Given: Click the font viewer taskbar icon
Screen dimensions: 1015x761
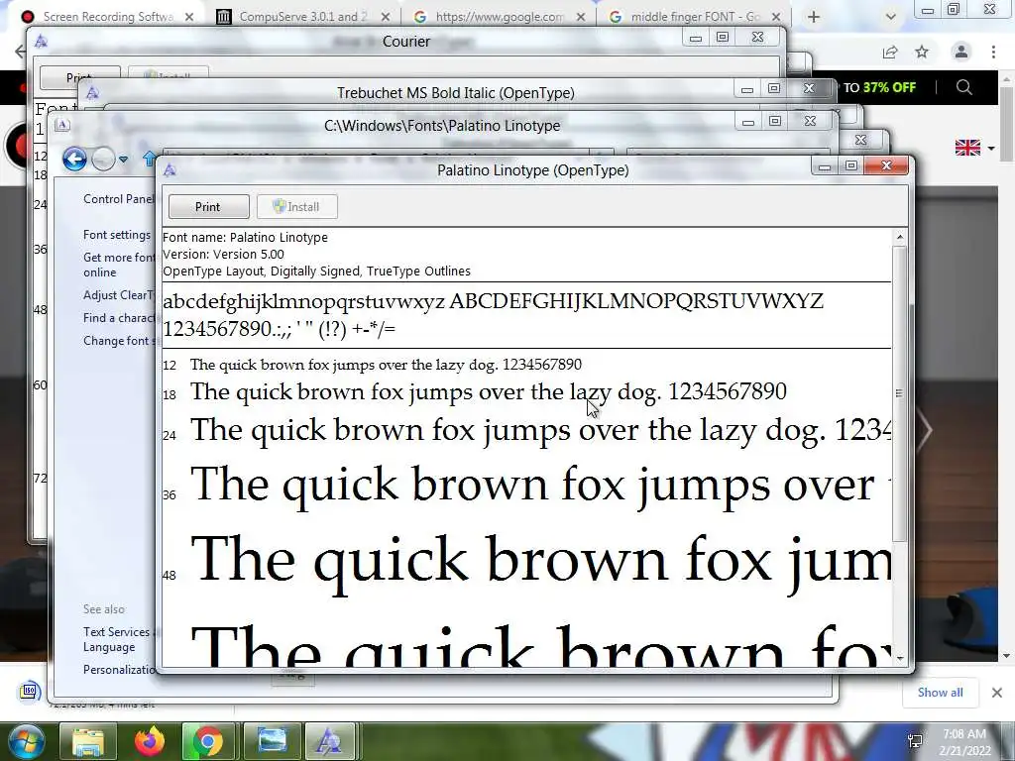Looking at the screenshot, I should pyautogui.click(x=329, y=741).
